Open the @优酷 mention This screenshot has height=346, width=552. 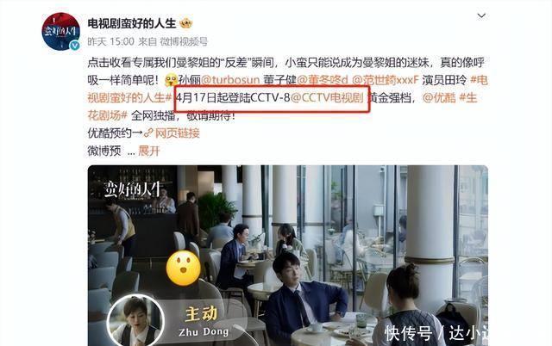[x=439, y=97]
